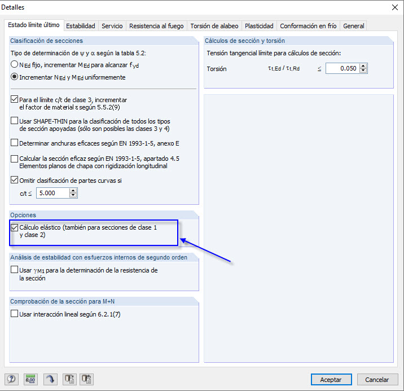404x391 pixels.
Task: Switch to the Plasticidad tab
Action: (259, 26)
